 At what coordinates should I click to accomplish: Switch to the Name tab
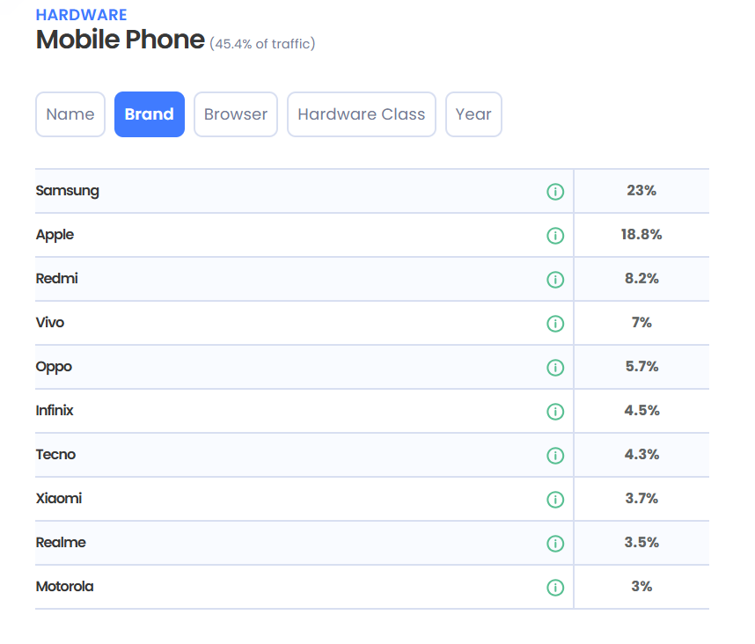(70, 114)
